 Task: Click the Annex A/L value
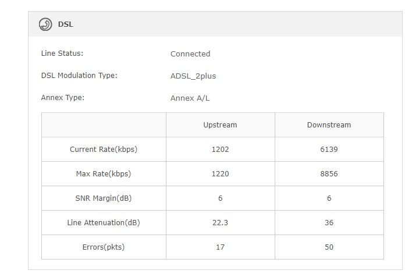pyautogui.click(x=190, y=98)
